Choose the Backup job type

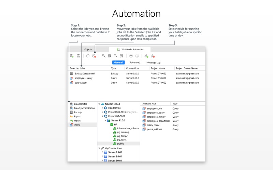click(78, 112)
